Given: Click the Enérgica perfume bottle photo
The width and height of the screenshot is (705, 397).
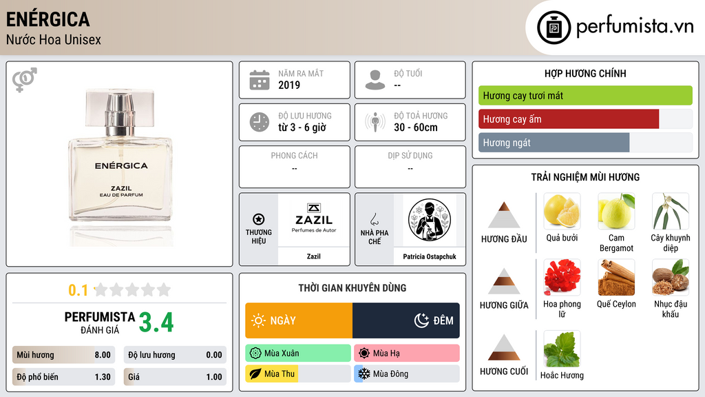Looking at the screenshot, I should pyautogui.click(x=120, y=167).
